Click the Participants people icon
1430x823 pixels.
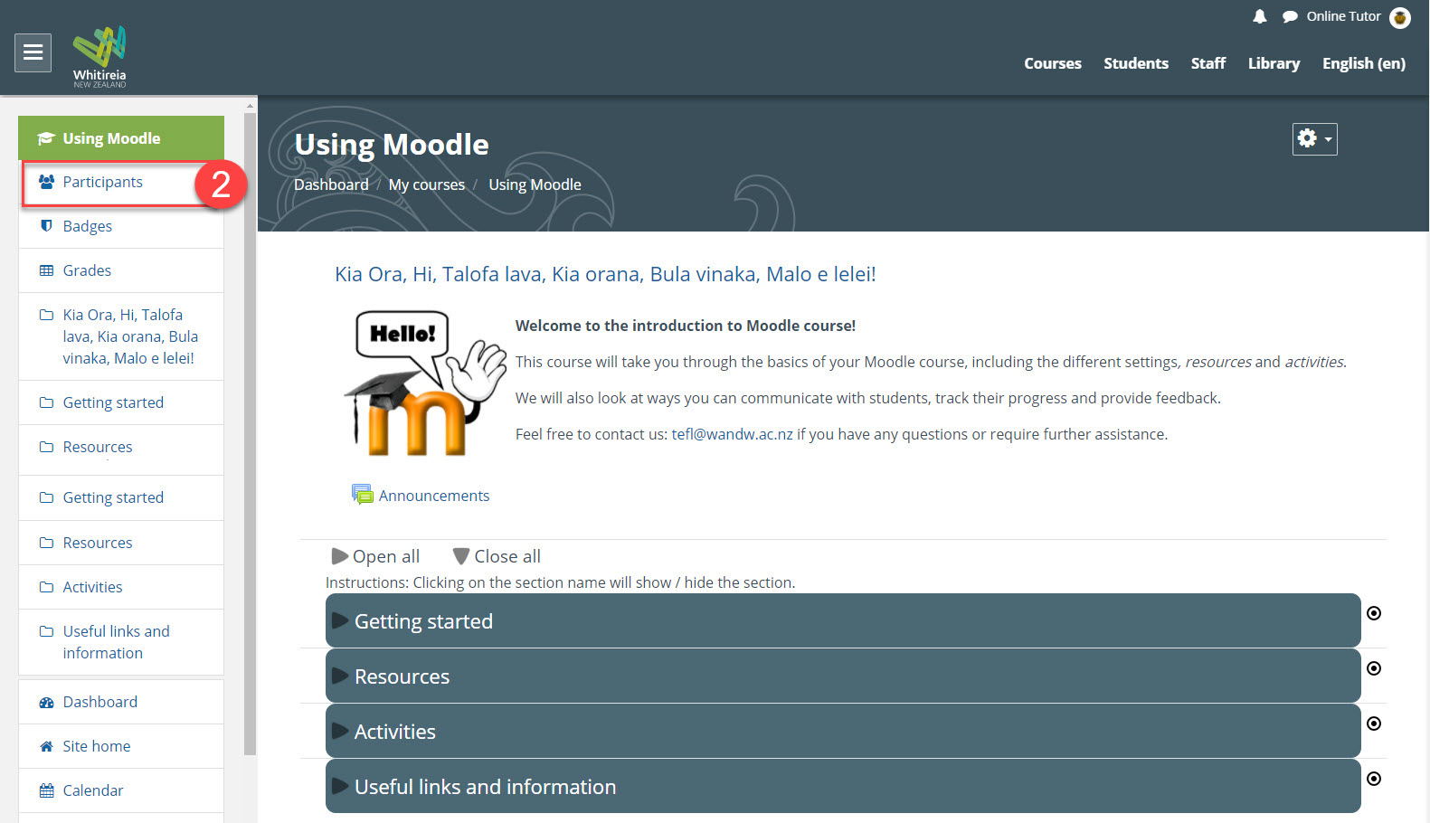point(46,182)
